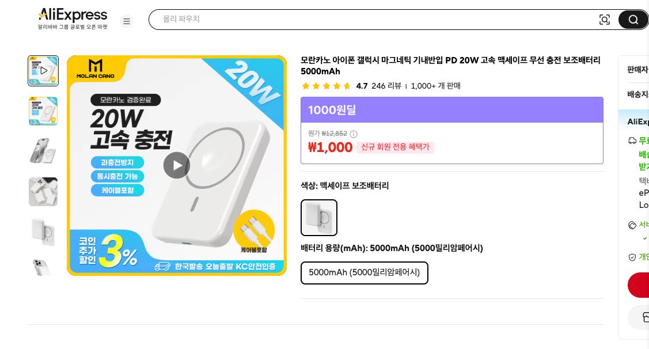Open the 배송지 shipping destination selector
The height and width of the screenshot is (349, 649).
(638, 94)
